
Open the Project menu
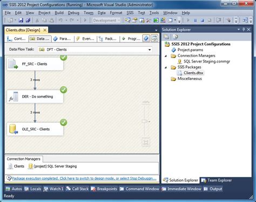click(44, 13)
